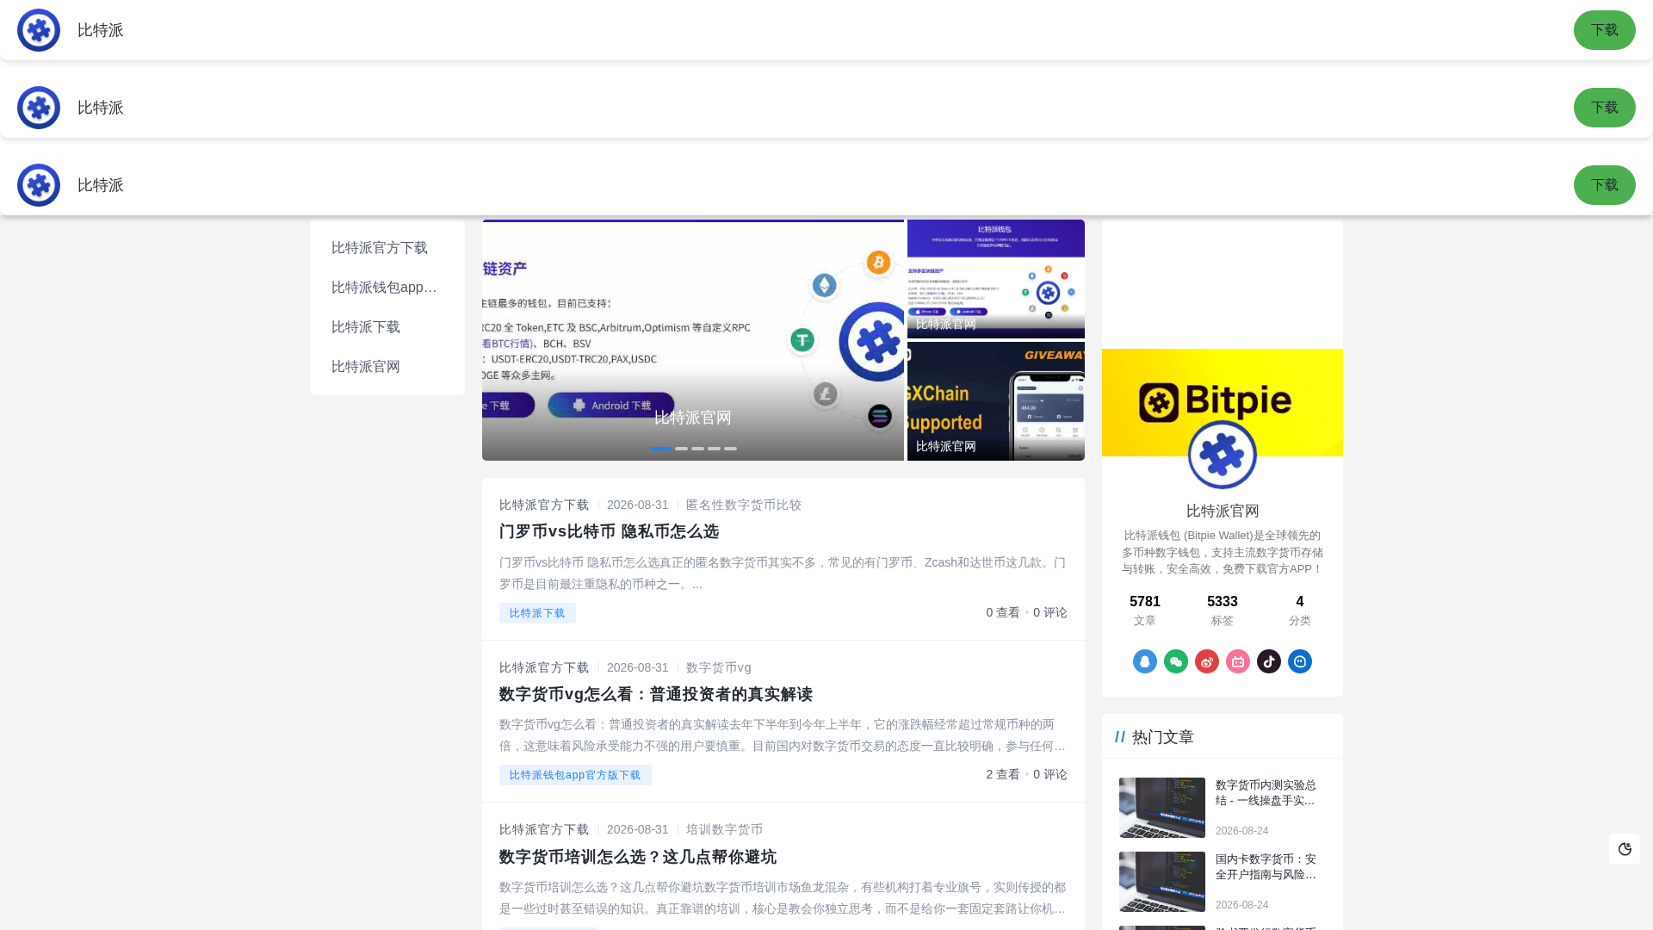1653x930 pixels.
Task: Click the Bitpie logo in the middle banner
Action: [39, 108]
